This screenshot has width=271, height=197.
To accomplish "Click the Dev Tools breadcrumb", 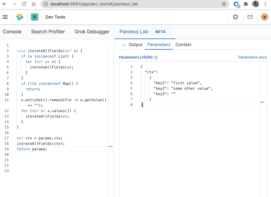I will (55, 17).
